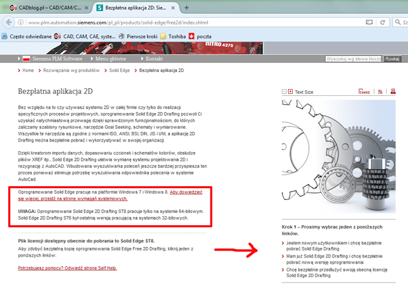Decrease text size with minus icon
This screenshot has width=408, height=284.
point(284,92)
